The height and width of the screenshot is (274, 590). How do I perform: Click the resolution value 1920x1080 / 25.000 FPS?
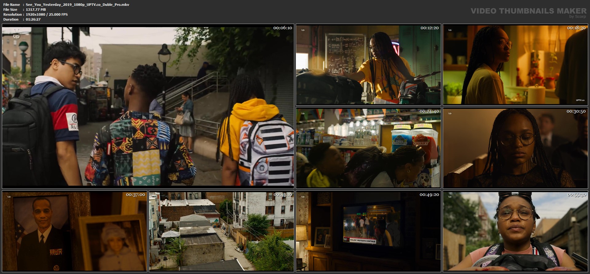coord(47,14)
